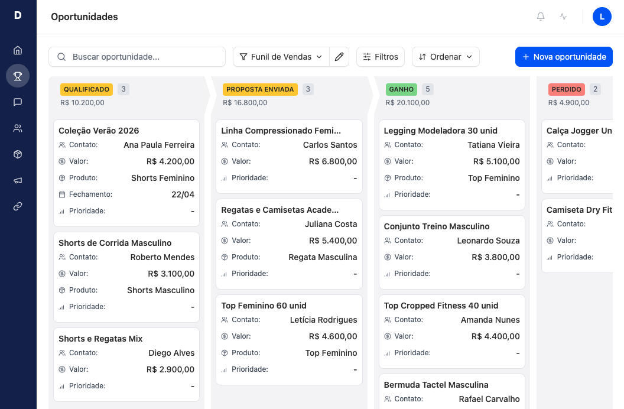The height and width of the screenshot is (409, 624).
Task: Open the link integrations icon
Action: tap(18, 206)
